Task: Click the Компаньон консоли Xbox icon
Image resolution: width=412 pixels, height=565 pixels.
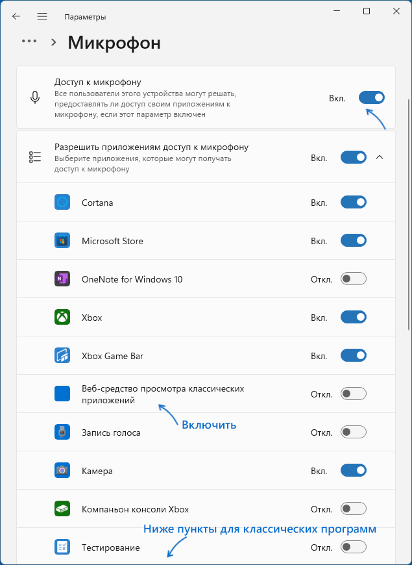Action: tap(62, 509)
